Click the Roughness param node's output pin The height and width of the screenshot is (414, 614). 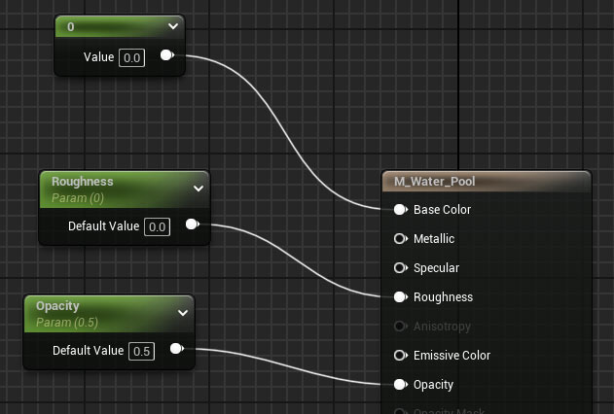pyautogui.click(x=192, y=225)
